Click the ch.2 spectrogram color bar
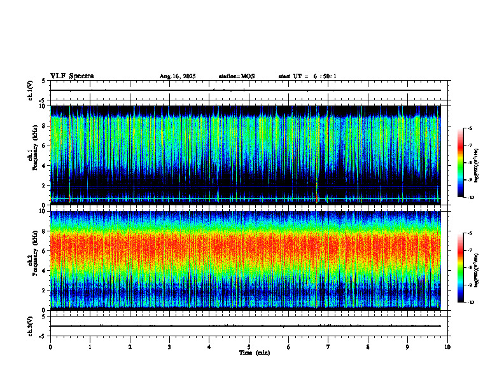This screenshot has width=504, height=389. point(460,268)
